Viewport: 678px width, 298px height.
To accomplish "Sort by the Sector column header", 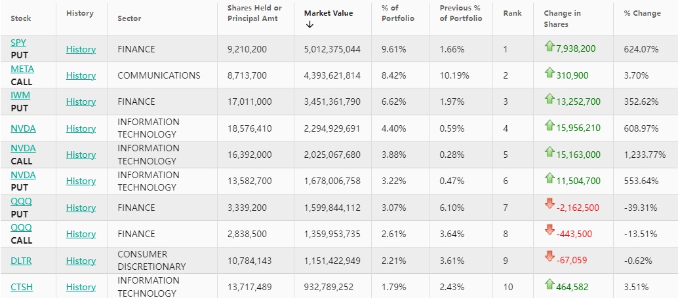I will [129, 18].
